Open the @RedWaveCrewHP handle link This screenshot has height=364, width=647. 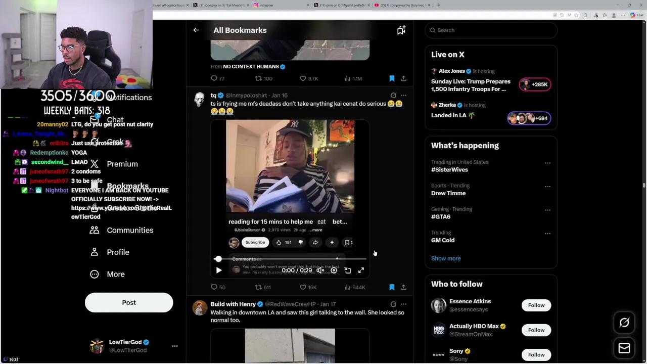pyautogui.click(x=290, y=304)
